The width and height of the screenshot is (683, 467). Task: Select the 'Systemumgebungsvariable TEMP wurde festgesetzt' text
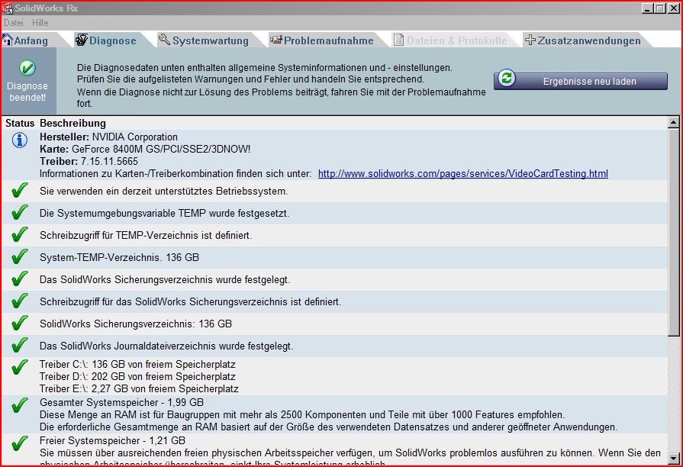(165, 214)
